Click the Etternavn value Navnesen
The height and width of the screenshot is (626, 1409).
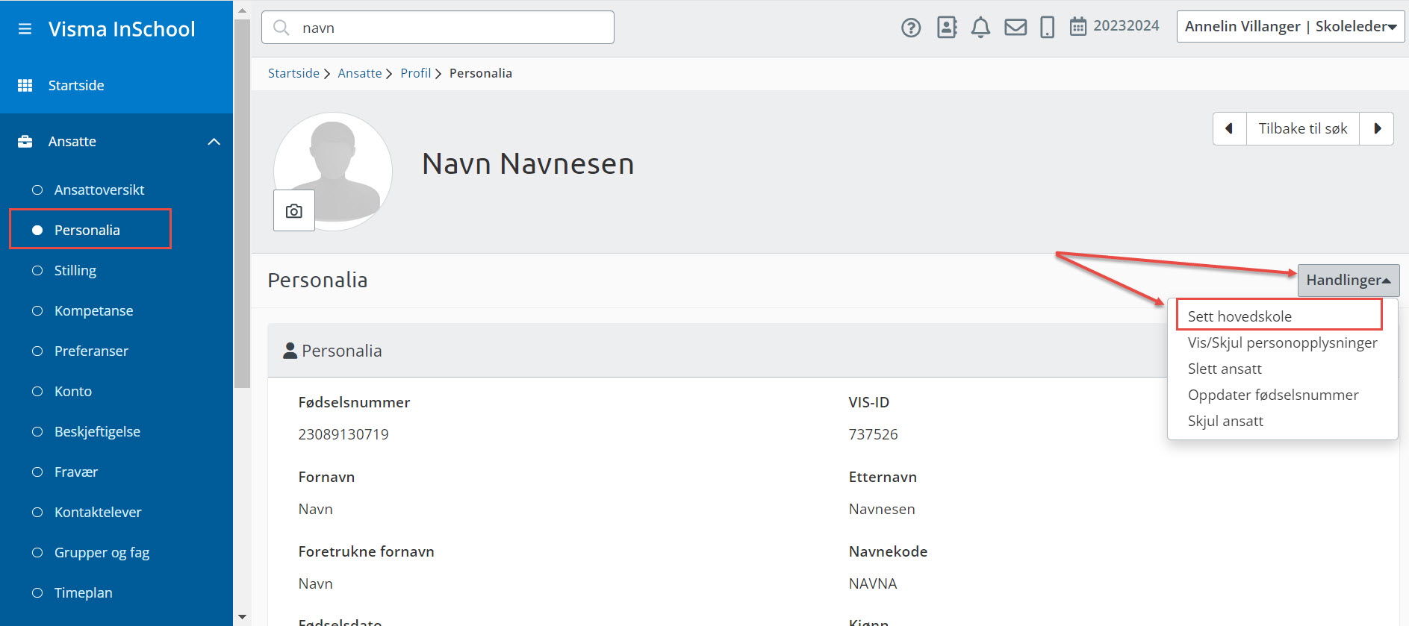click(x=882, y=509)
